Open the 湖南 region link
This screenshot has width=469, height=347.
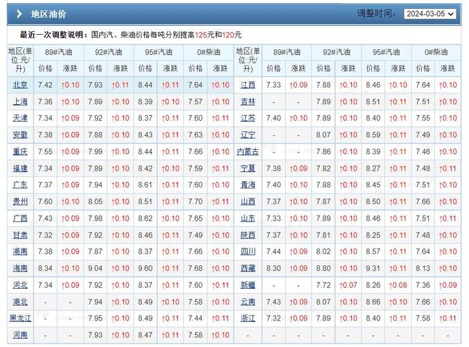coord(20,251)
